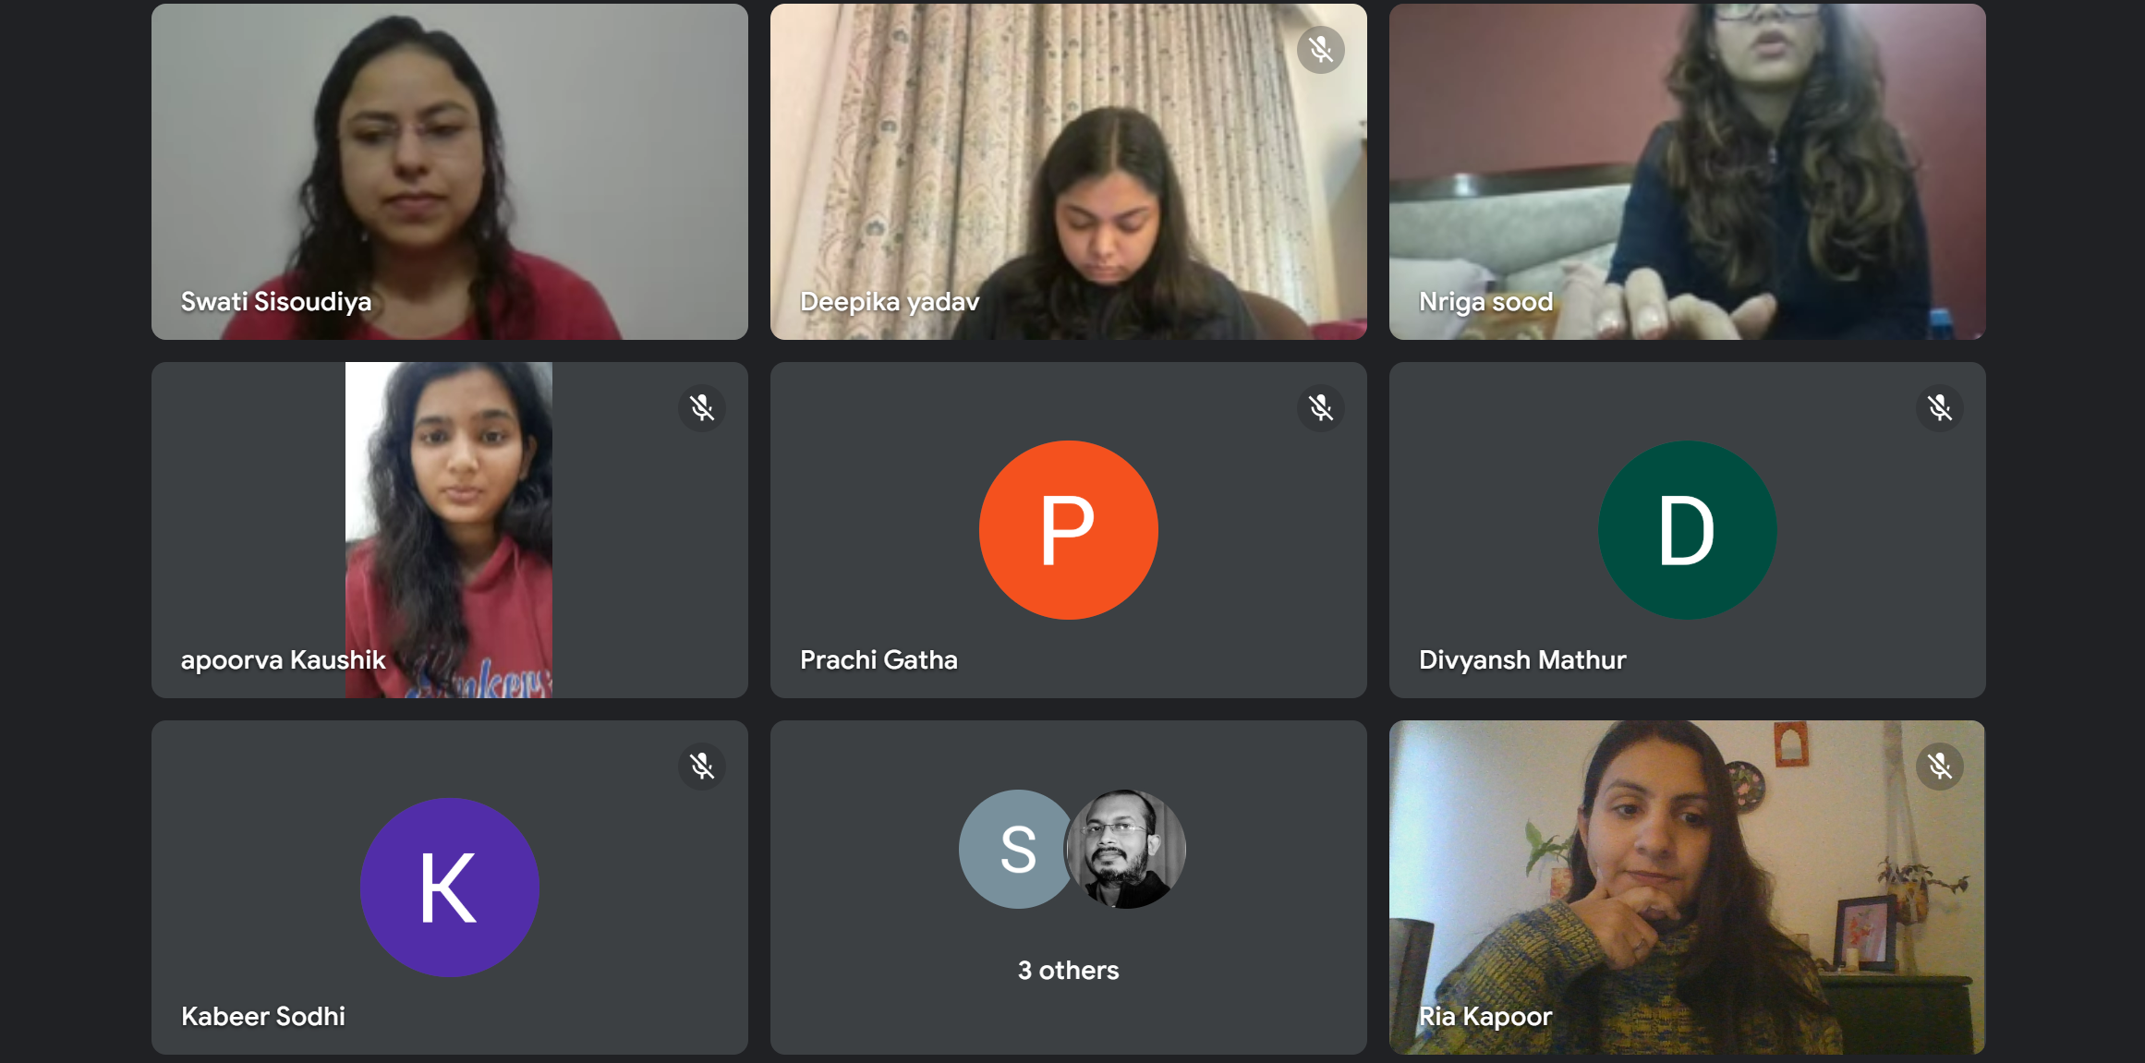Click the Divyansh Mathur name label
Screen dimensions: 2145x1063
1522,660
